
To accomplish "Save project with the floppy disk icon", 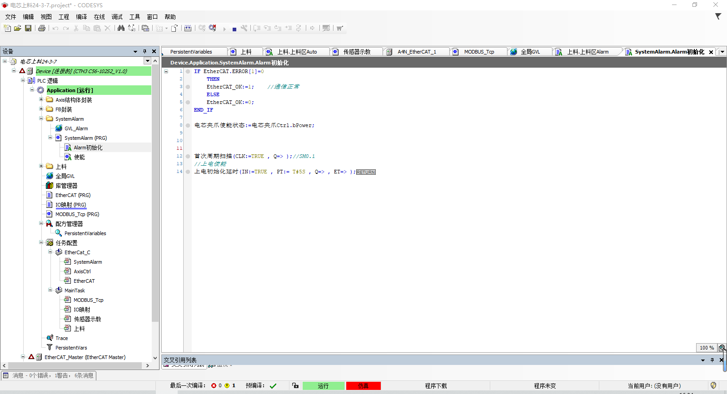I will pyautogui.click(x=28, y=28).
